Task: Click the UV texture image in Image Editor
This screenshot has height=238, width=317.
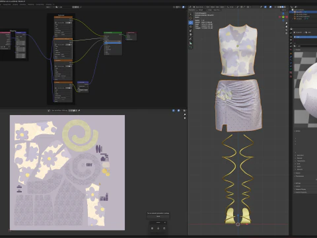Action: [67, 173]
